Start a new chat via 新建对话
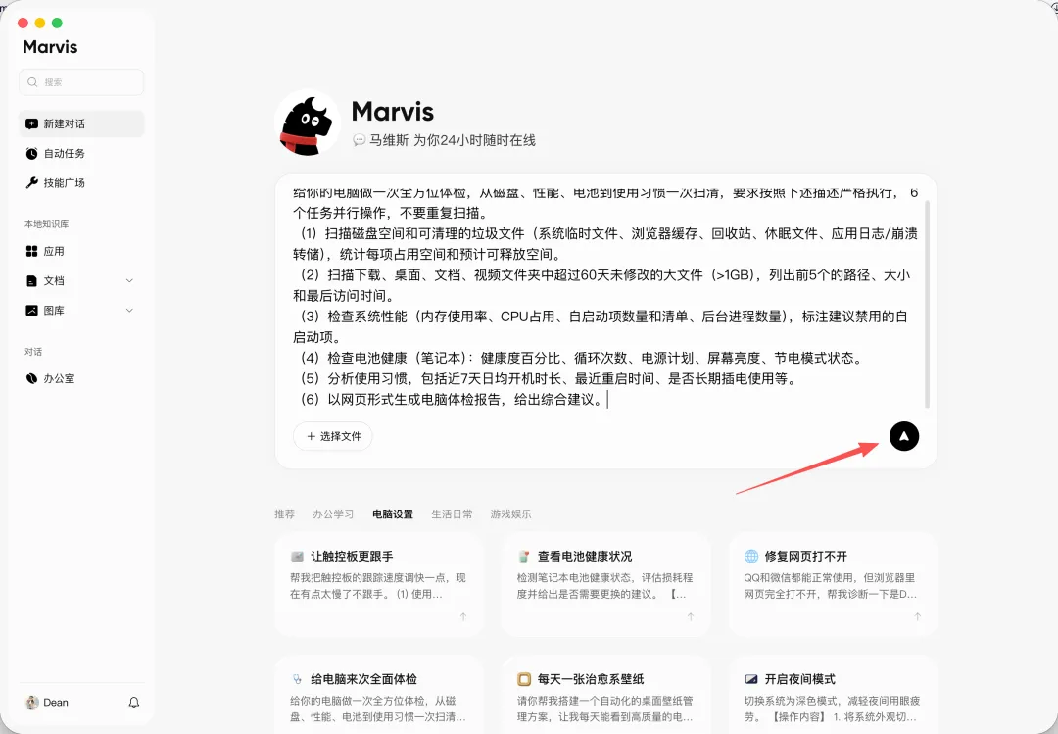1058x734 pixels. tap(81, 123)
